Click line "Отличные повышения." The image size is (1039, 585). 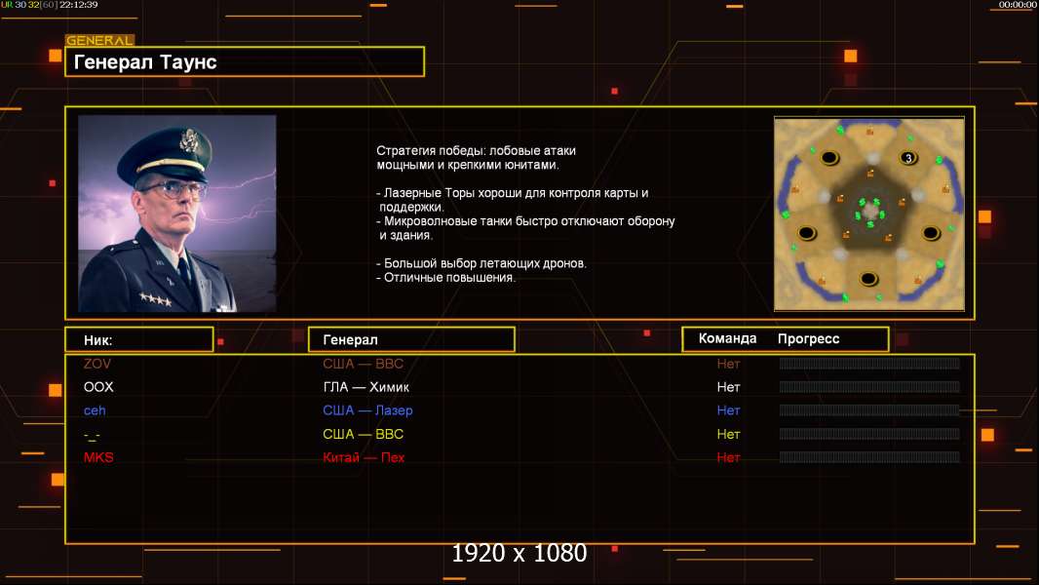tap(445, 277)
